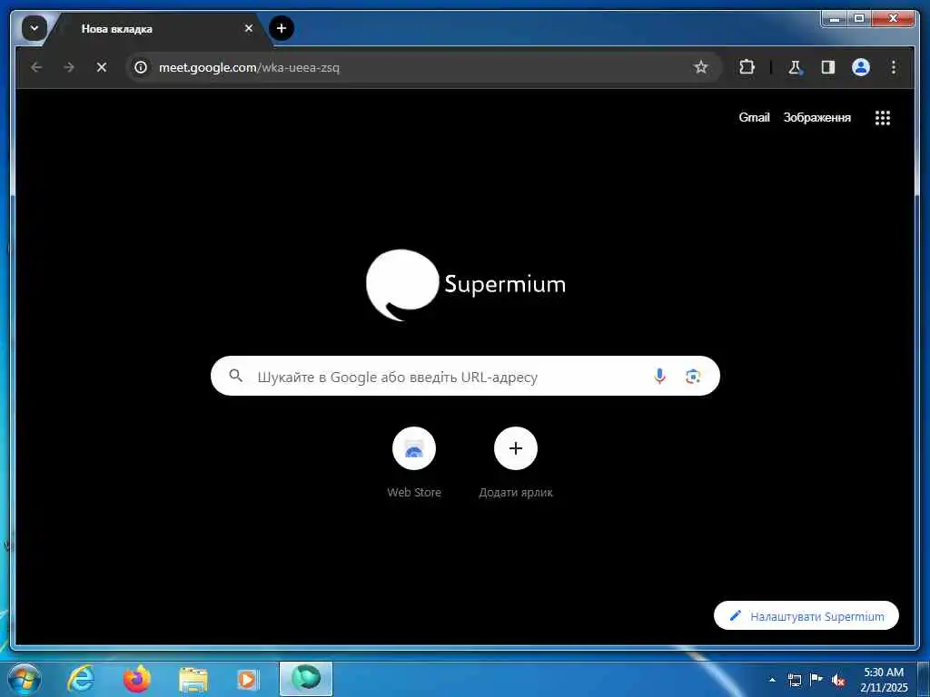Open the clock showing 5:30 AM
The image size is (930, 697).
884,680
